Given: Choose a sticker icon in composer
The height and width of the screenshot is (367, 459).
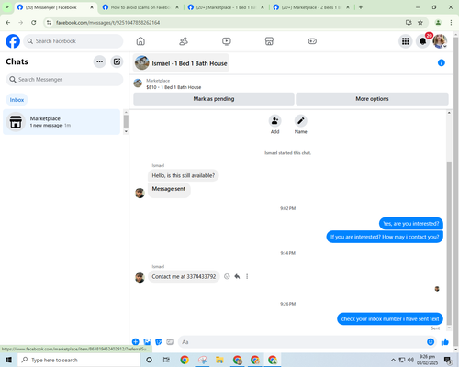Looking at the screenshot, I should (159, 342).
